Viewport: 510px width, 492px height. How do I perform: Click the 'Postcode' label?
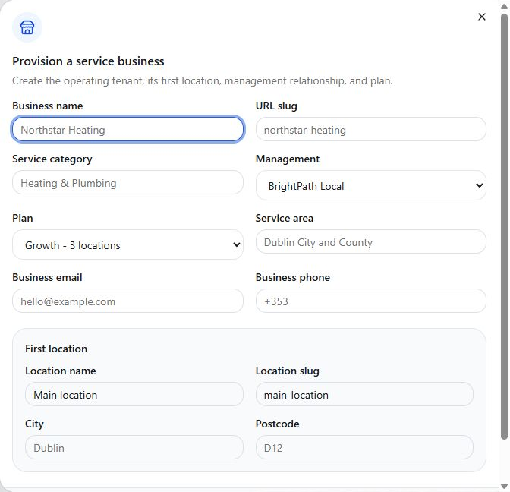278,424
